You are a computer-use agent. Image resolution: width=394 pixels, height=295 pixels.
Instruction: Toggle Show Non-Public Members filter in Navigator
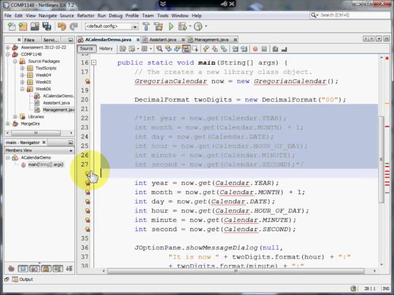(46, 269)
